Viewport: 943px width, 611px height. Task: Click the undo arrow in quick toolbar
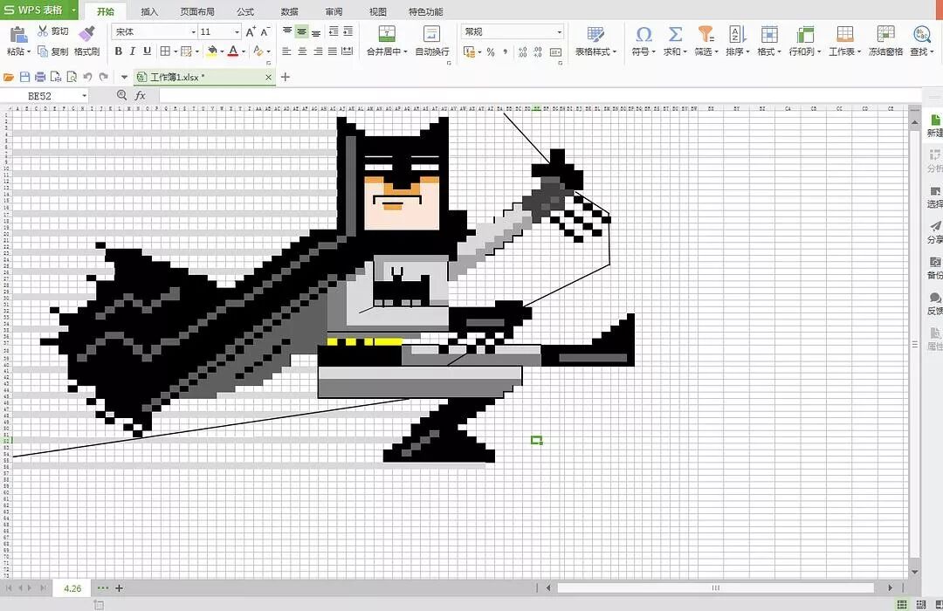click(x=88, y=77)
